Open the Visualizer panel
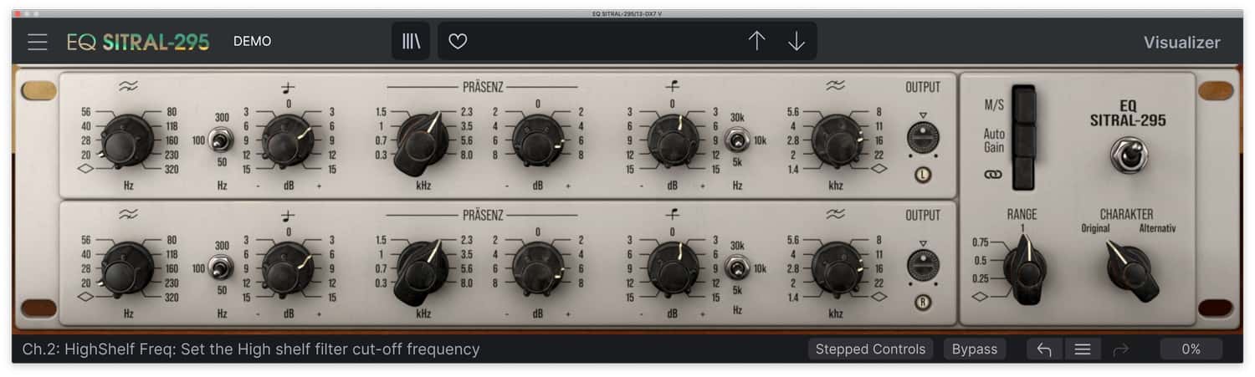Screen dimensions: 1255x377 1181,43
